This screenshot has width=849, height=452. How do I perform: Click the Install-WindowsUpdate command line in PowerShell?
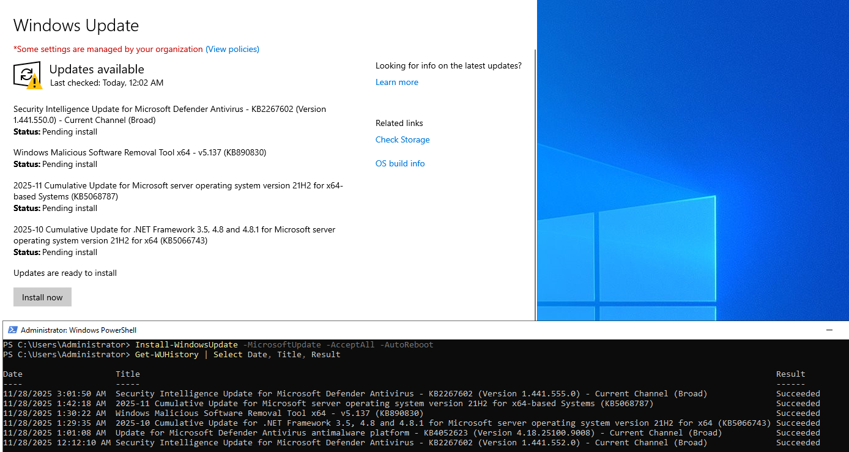(218, 345)
